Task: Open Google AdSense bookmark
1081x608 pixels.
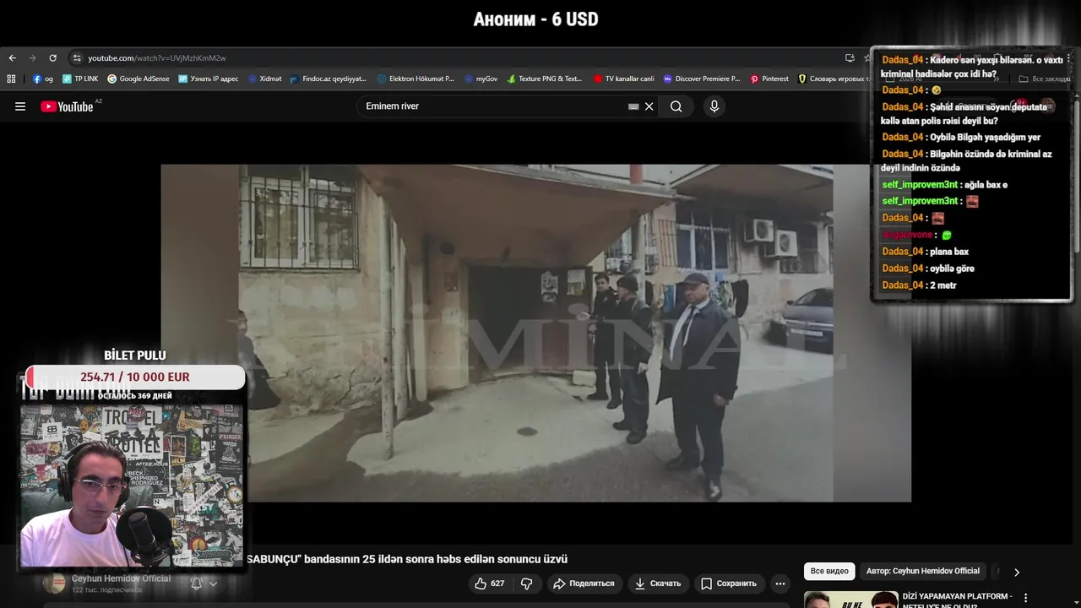Action: (x=139, y=79)
